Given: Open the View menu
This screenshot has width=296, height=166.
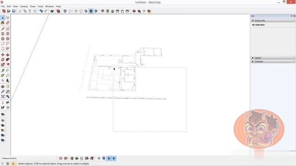Looking at the screenshot, I should tap(15, 6).
